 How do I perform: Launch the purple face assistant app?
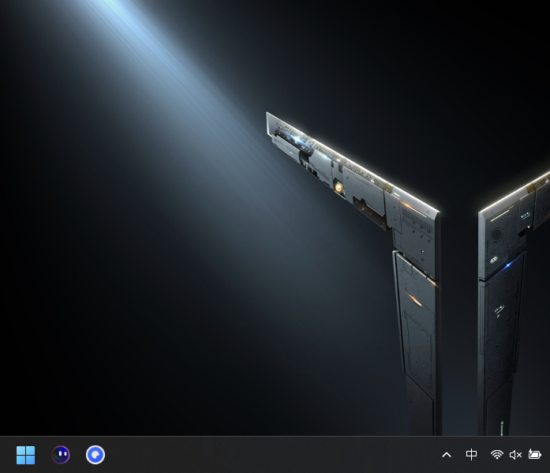click(x=61, y=455)
